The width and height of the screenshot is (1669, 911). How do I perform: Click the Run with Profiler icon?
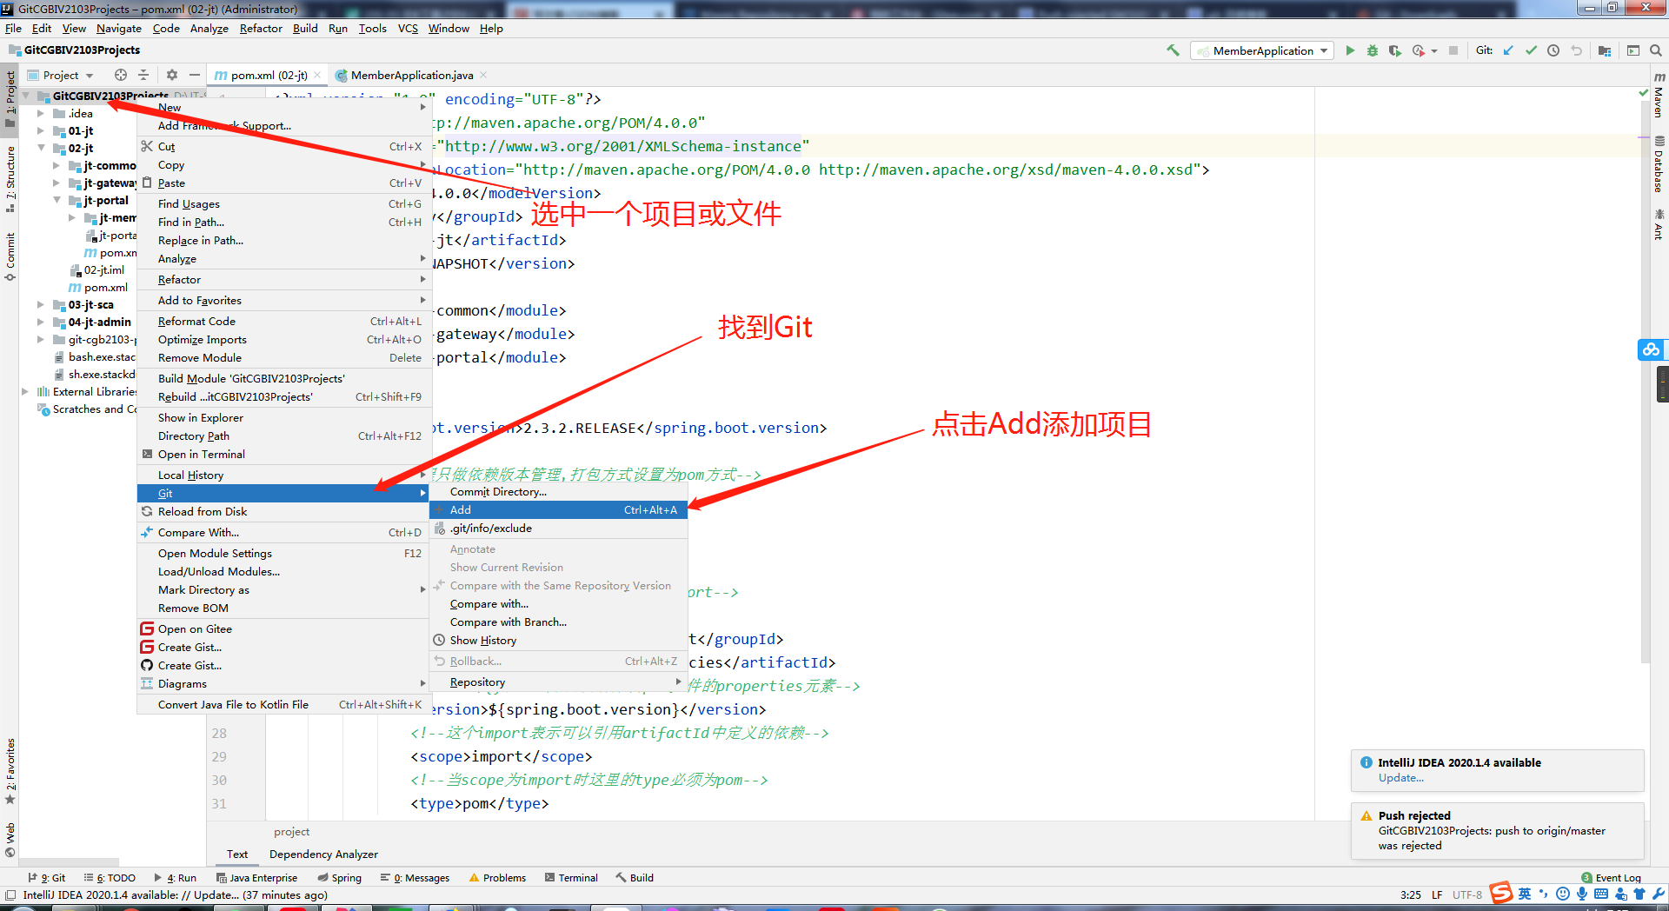point(1419,50)
